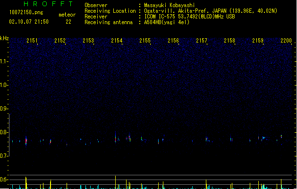Image resolution: width=297 pixels, height=189 pixels.
Task: Click the meteor label
Action: [67, 15]
